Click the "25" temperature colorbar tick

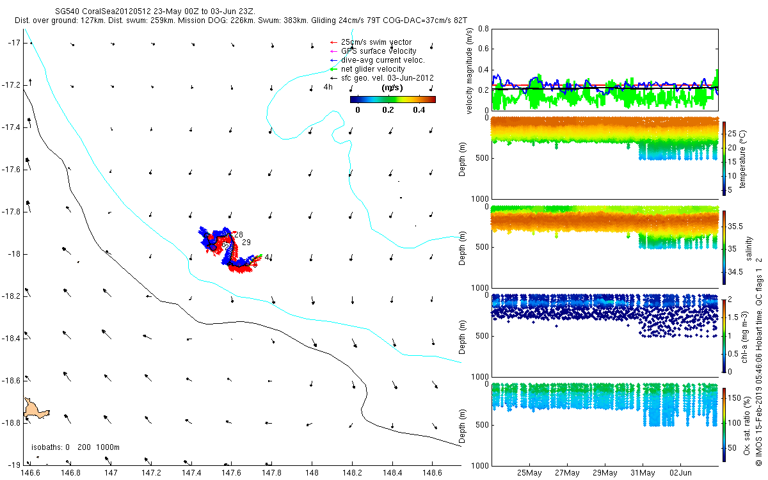pos(733,134)
